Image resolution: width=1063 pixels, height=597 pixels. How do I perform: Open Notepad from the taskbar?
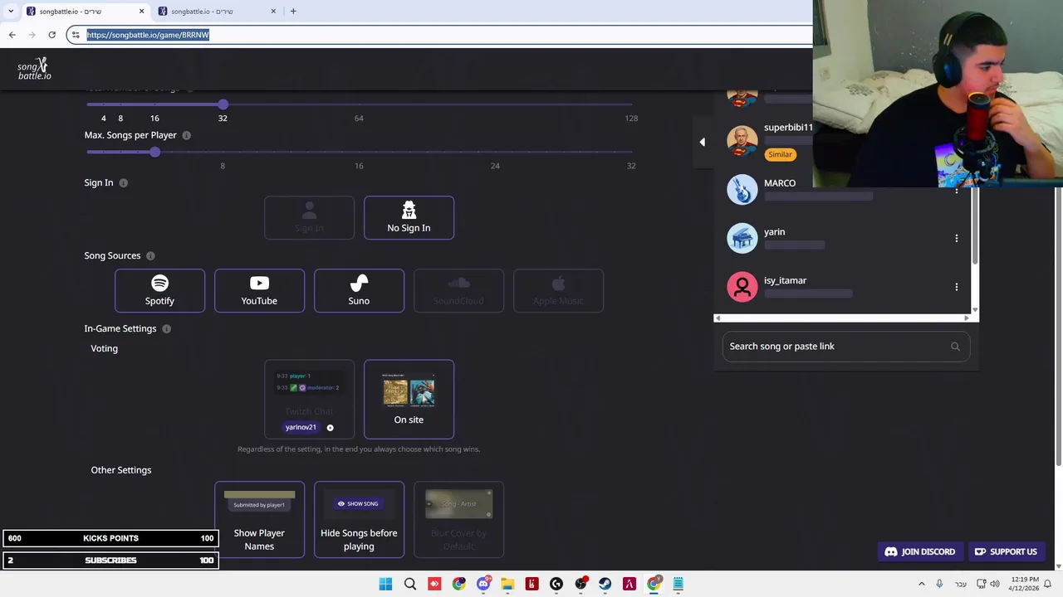[x=678, y=585]
